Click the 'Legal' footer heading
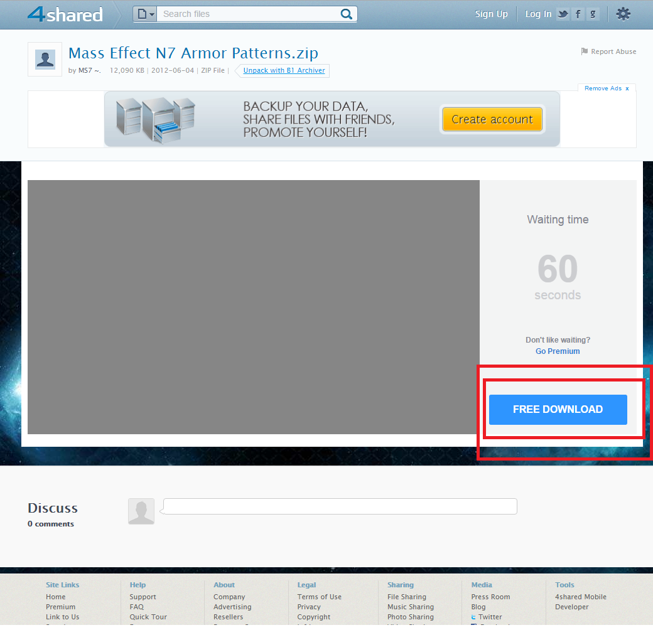Viewport: 653px width, 635px height. (307, 585)
